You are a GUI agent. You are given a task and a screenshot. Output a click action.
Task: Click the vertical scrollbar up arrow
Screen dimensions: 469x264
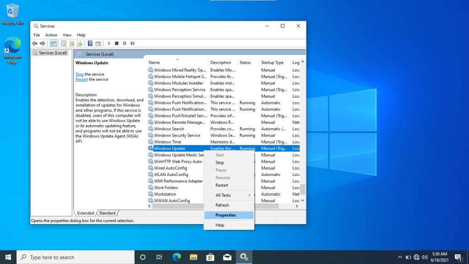click(x=303, y=62)
